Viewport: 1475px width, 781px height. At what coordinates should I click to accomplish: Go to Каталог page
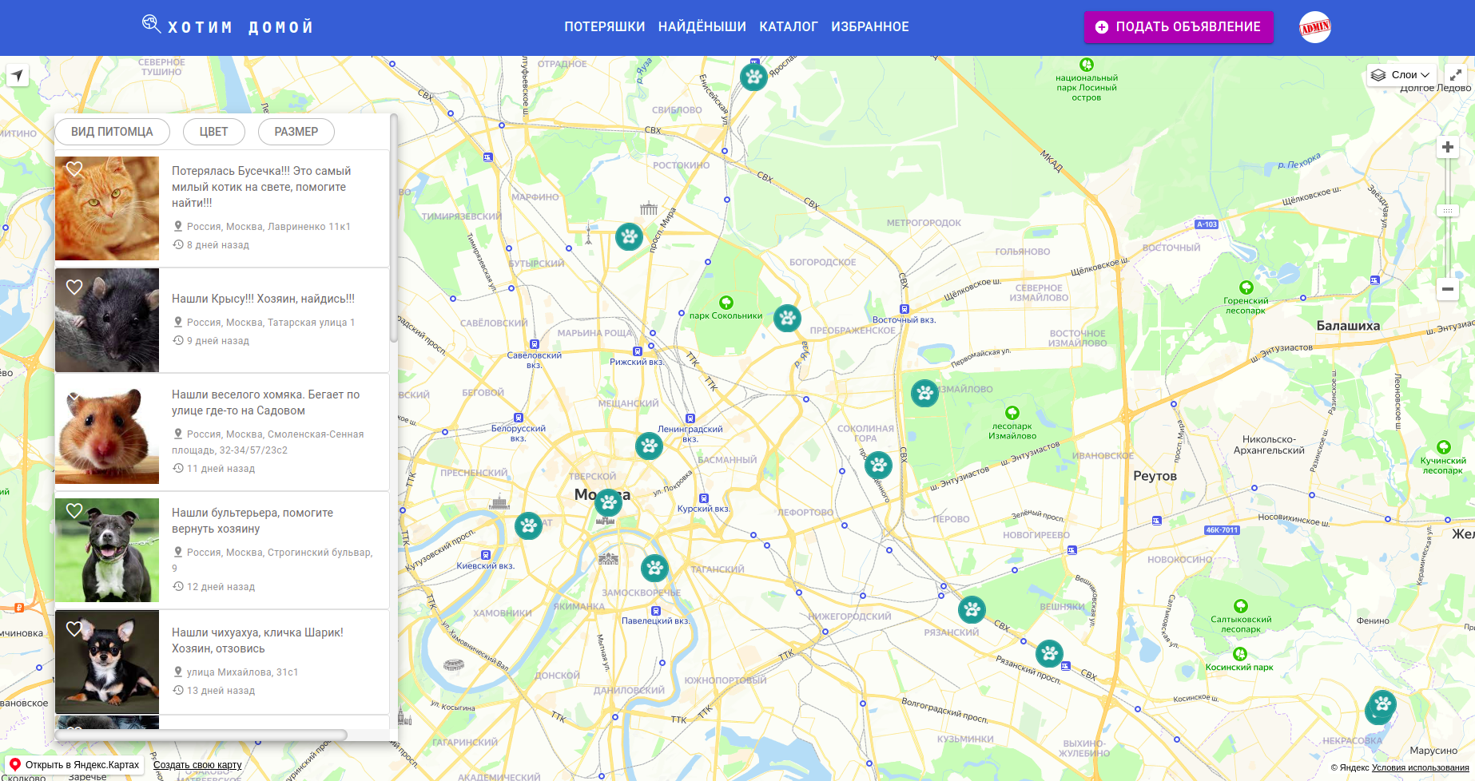coord(788,26)
